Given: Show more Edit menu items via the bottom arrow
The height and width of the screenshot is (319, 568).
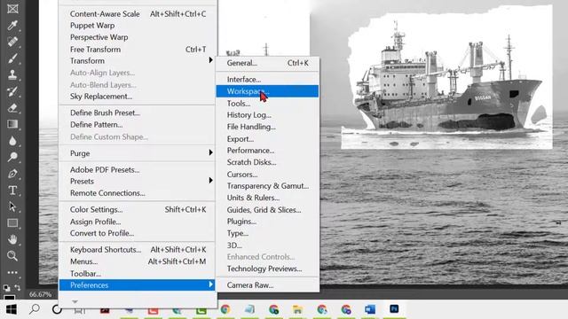Looking at the screenshot, I should [x=75, y=301].
